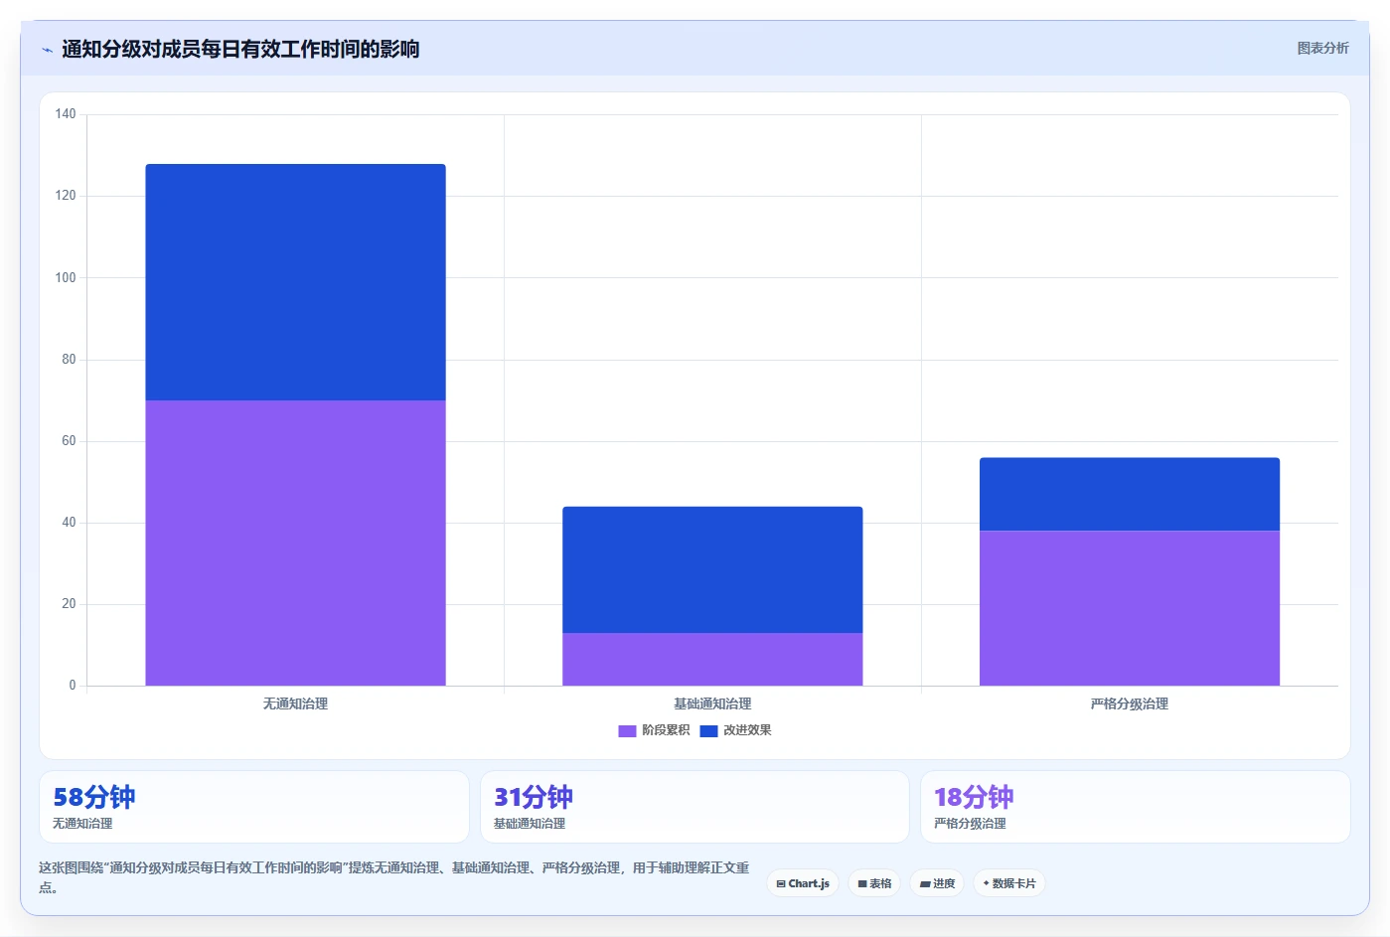Screen dimensions: 1390x937
Task: Click the purple segment of 无通知治理 bar
Action: tap(295, 543)
